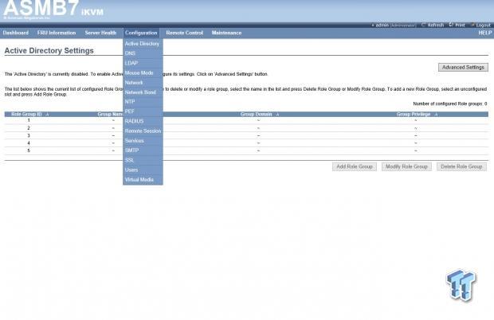Select role group row with ID 1
Screen dimensions: 494x320
click(x=246, y=120)
